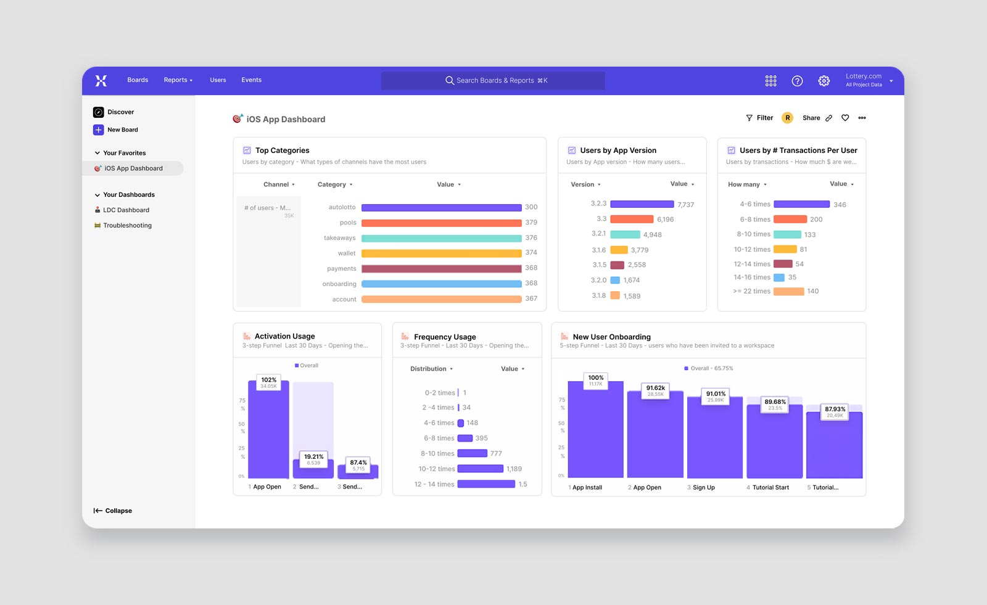Click the user avatar R badge
Screen dimensions: 987x605
tap(787, 118)
